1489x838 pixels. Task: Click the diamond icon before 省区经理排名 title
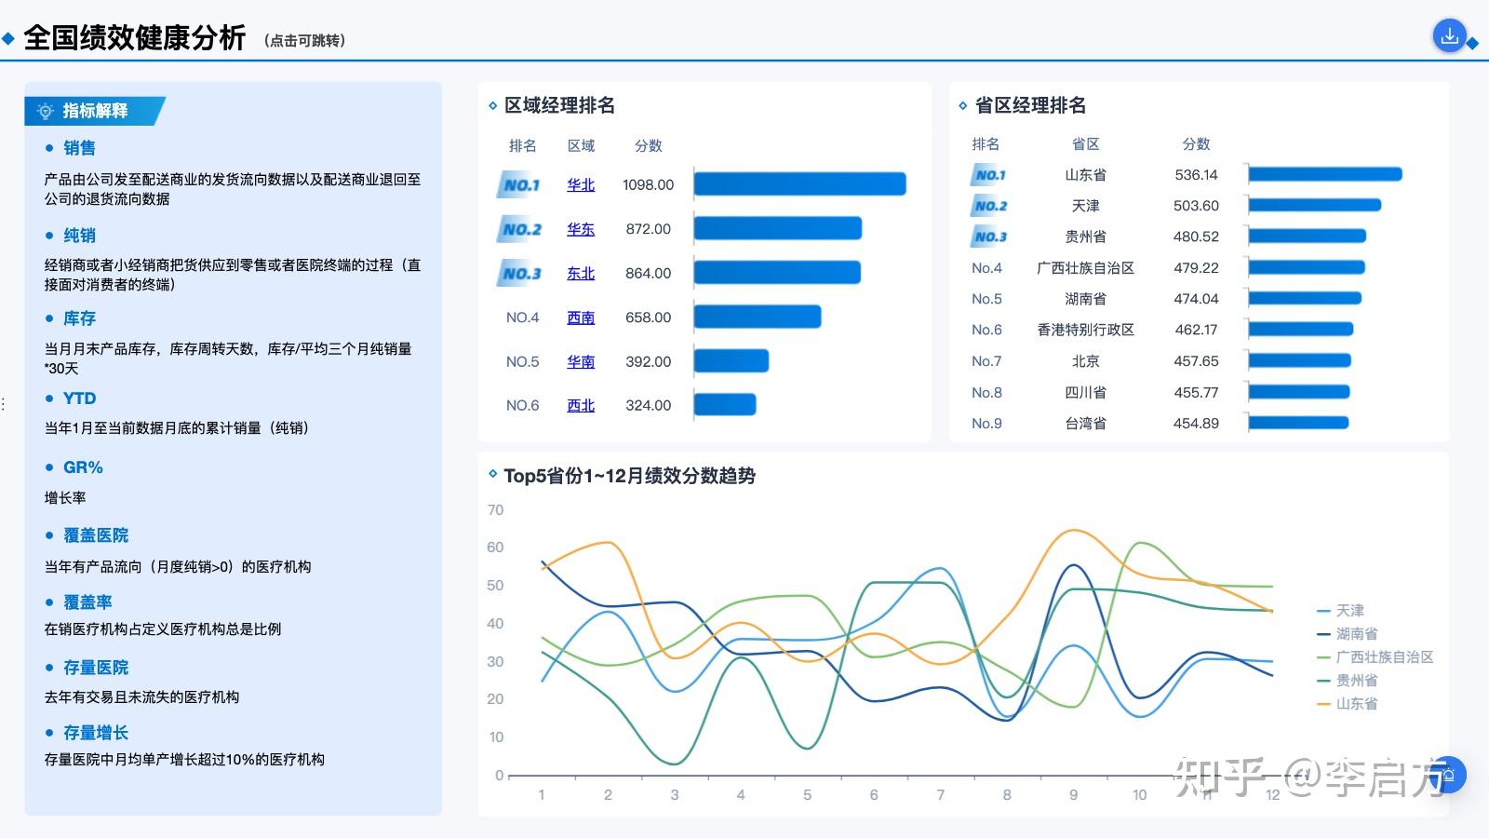[964, 106]
